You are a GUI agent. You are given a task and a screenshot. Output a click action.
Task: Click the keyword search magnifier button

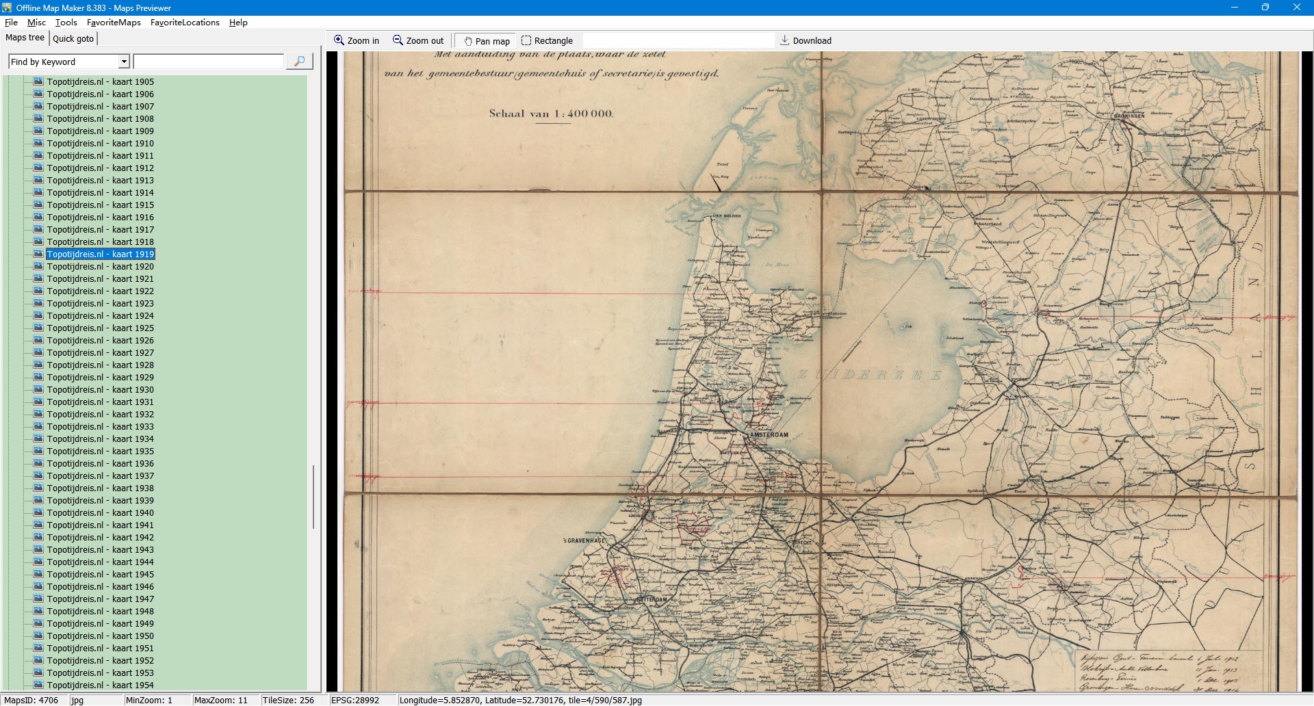coord(299,62)
